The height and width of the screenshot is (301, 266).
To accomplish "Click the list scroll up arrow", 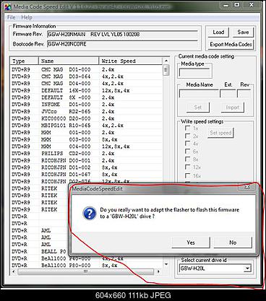I will (166, 61).
